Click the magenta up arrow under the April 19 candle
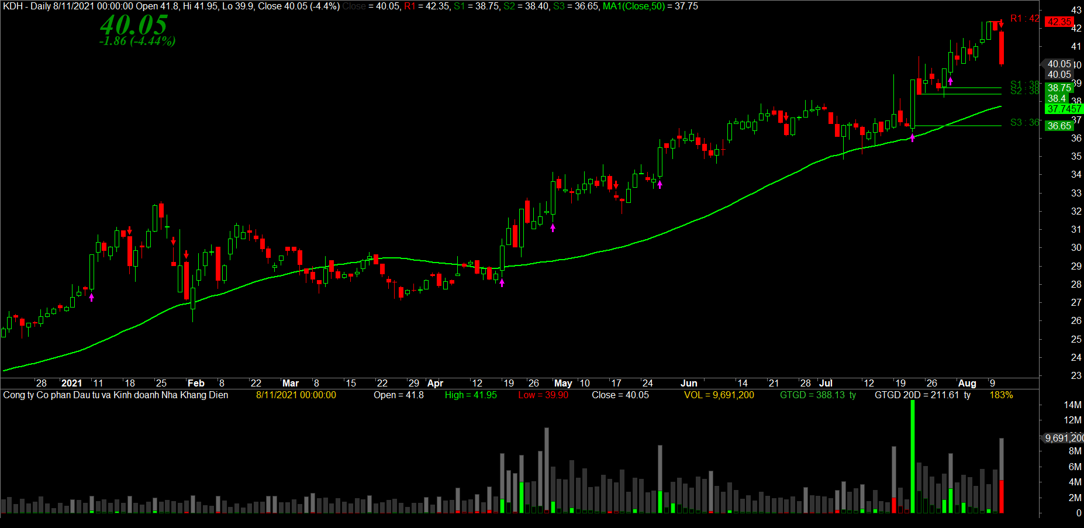Image resolution: width=1084 pixels, height=528 pixels. click(x=502, y=283)
